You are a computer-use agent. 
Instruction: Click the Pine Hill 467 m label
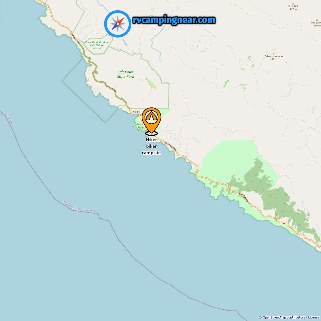click(293, 8)
